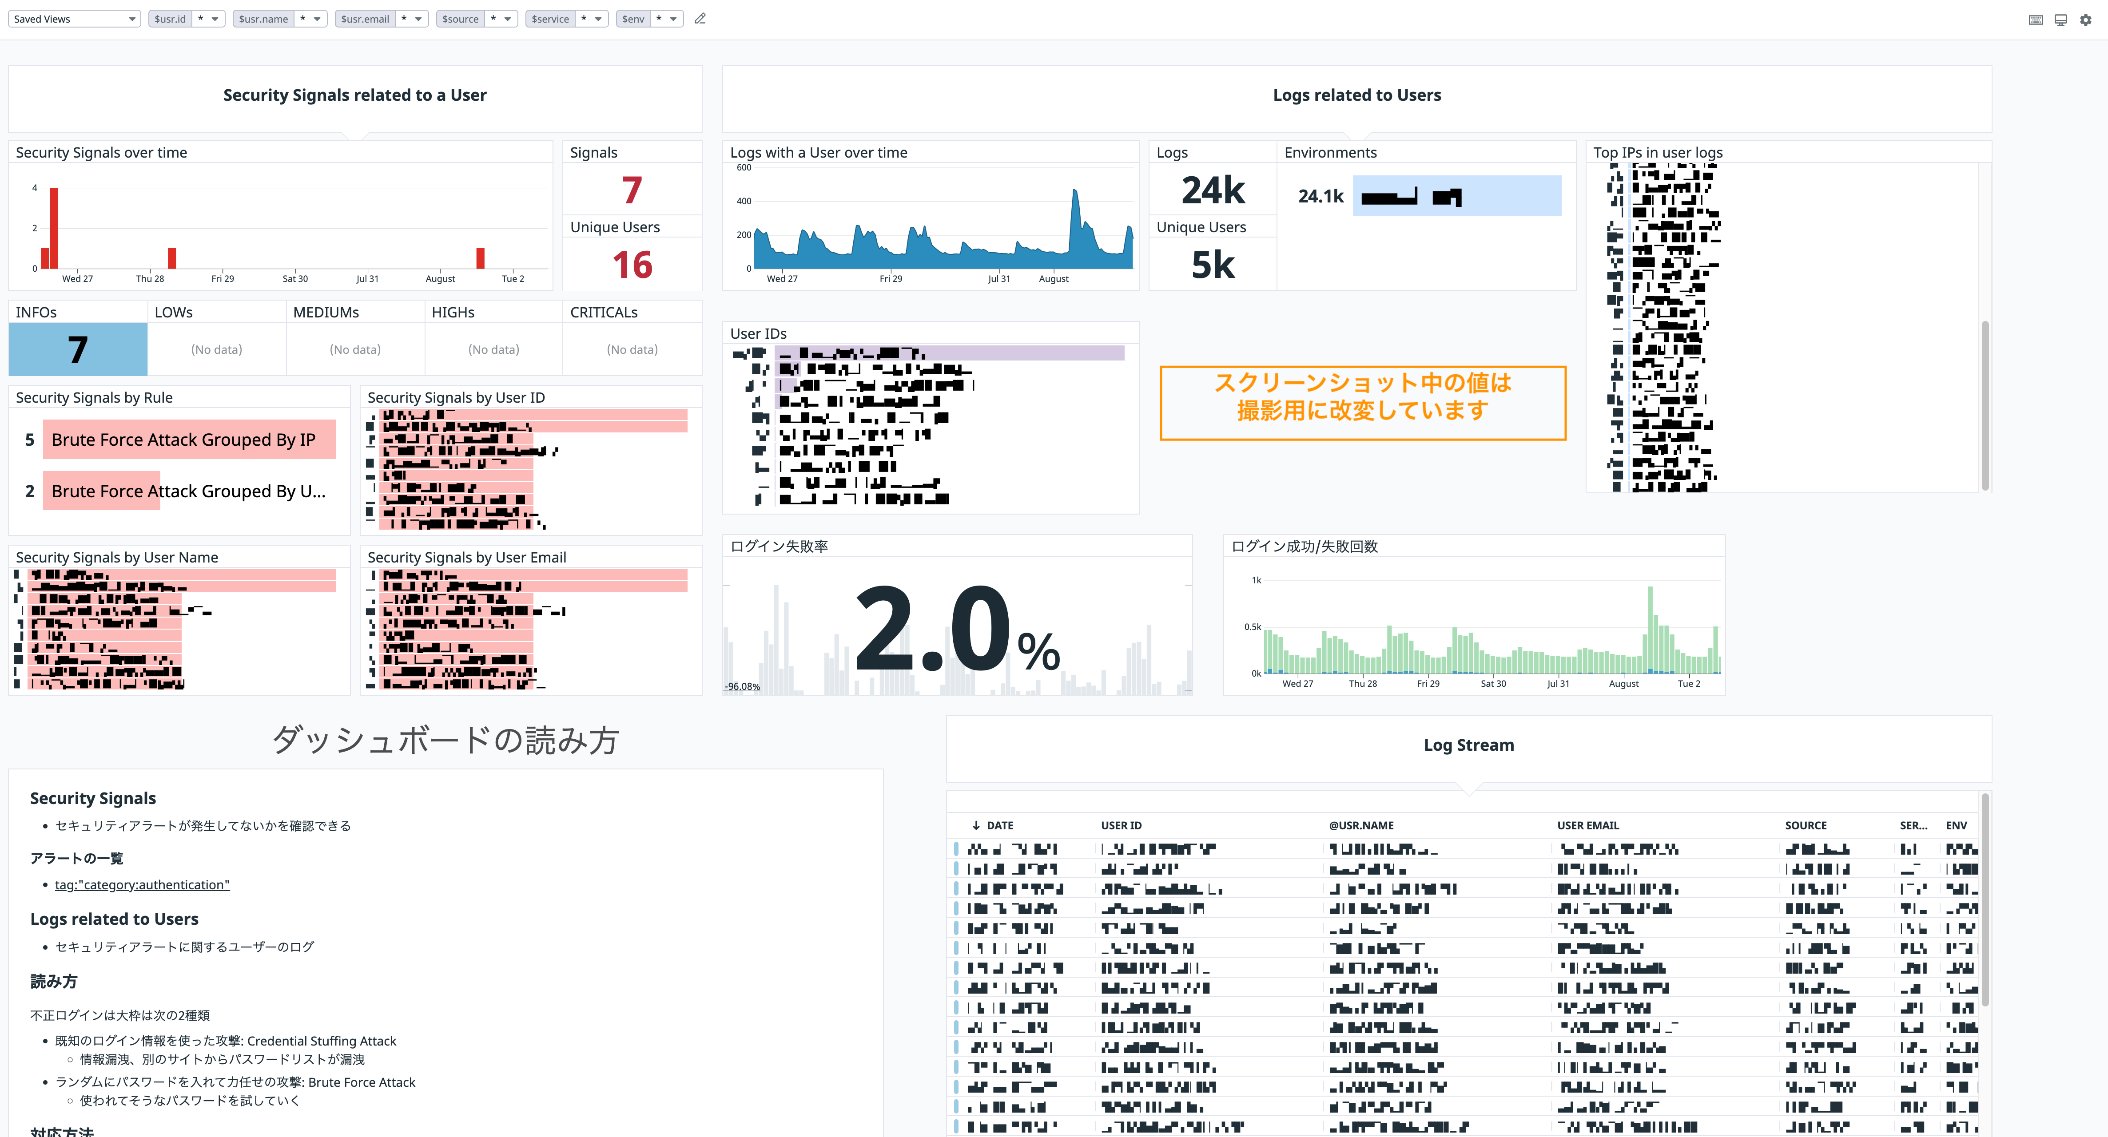Click the SOURCE column header
Image resolution: width=2108 pixels, height=1137 pixels.
coord(1805,825)
